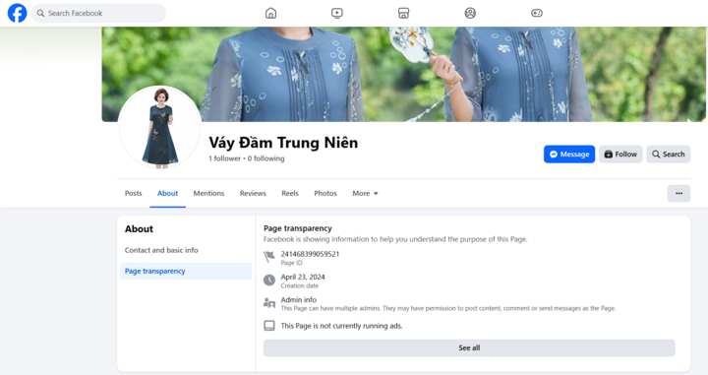
Task: Click the Page transparency heading
Action: [x=298, y=228]
